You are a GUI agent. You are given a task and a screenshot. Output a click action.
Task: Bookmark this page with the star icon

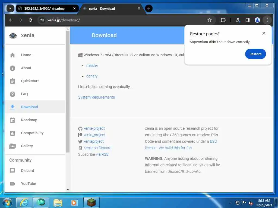pos(210,20)
